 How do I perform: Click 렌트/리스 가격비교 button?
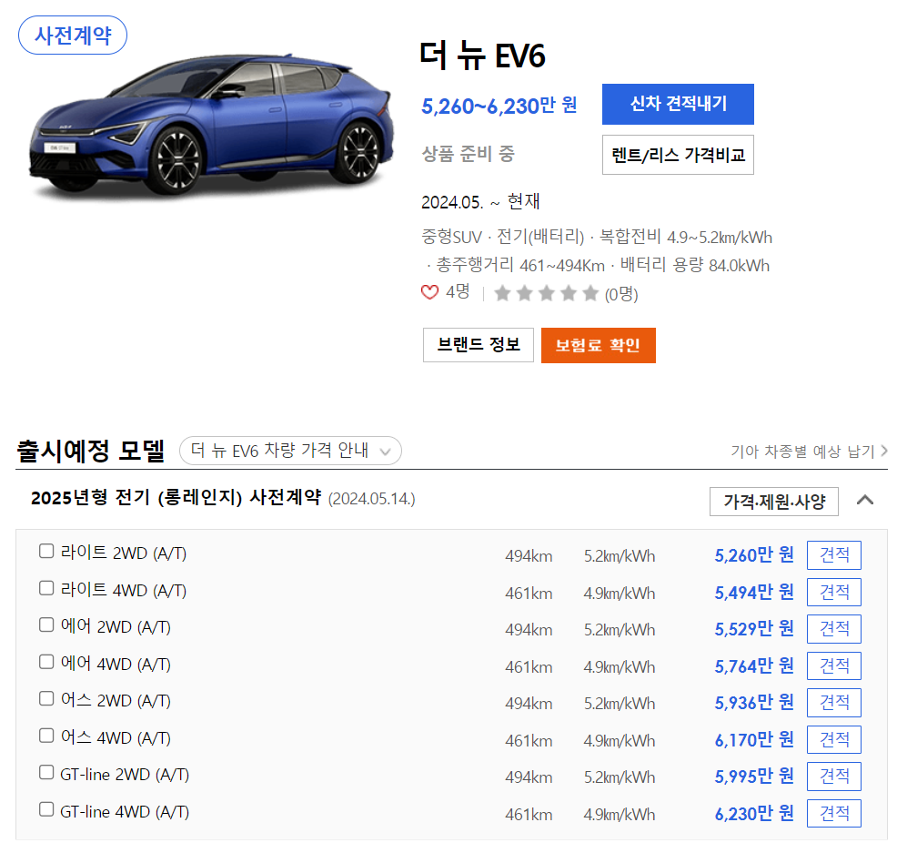pyautogui.click(x=678, y=155)
